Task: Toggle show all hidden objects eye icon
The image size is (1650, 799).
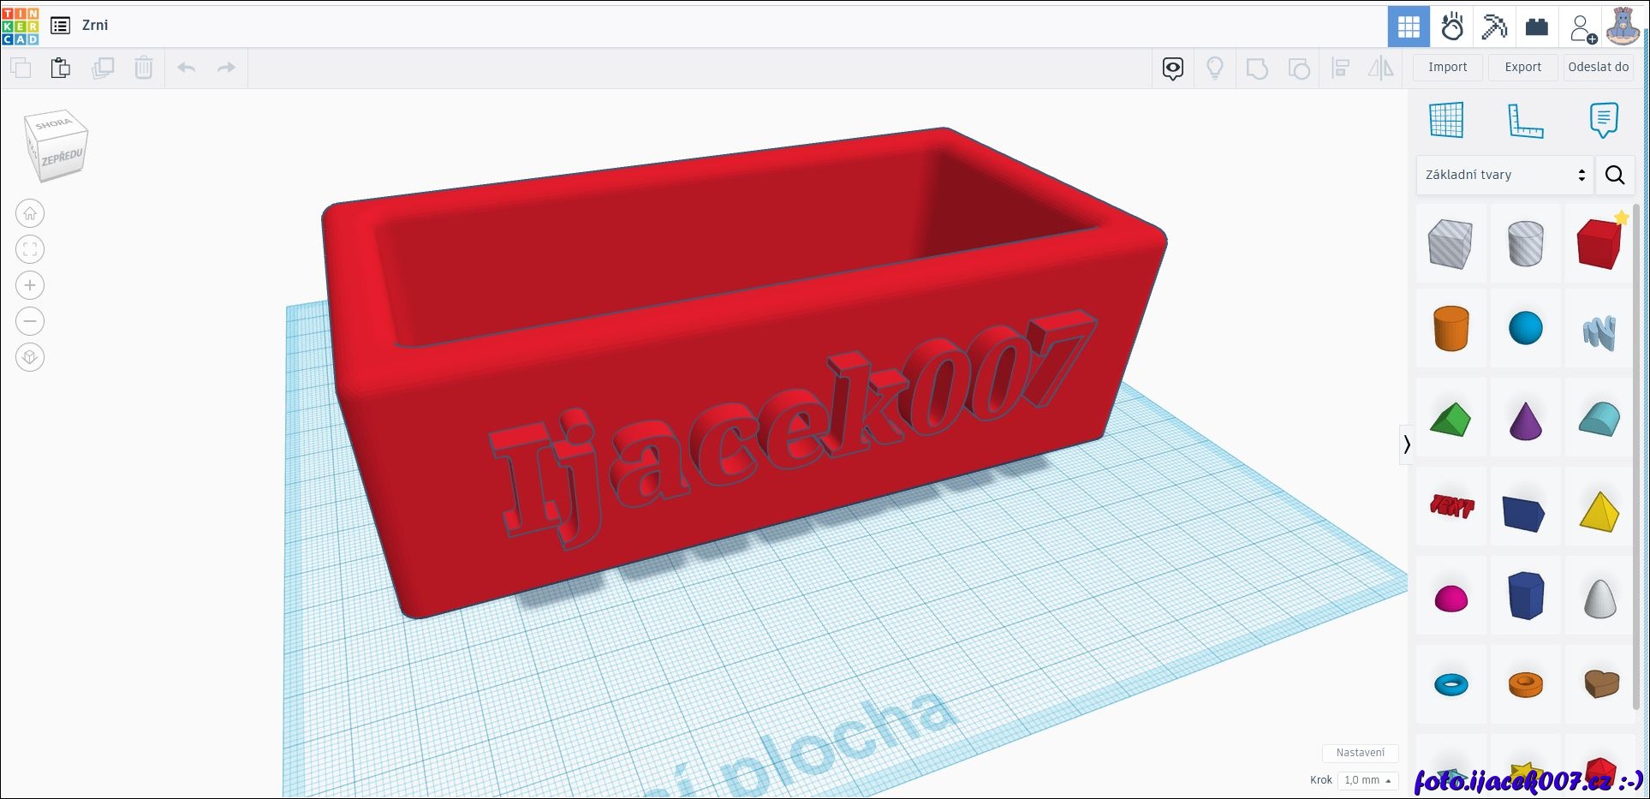Action: pos(1172,68)
